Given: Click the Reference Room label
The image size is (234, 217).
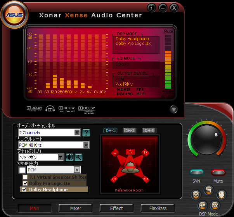Looking at the screenshot, I should [129, 190].
